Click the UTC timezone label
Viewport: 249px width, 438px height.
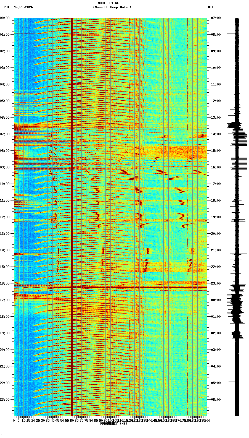[x=211, y=7]
